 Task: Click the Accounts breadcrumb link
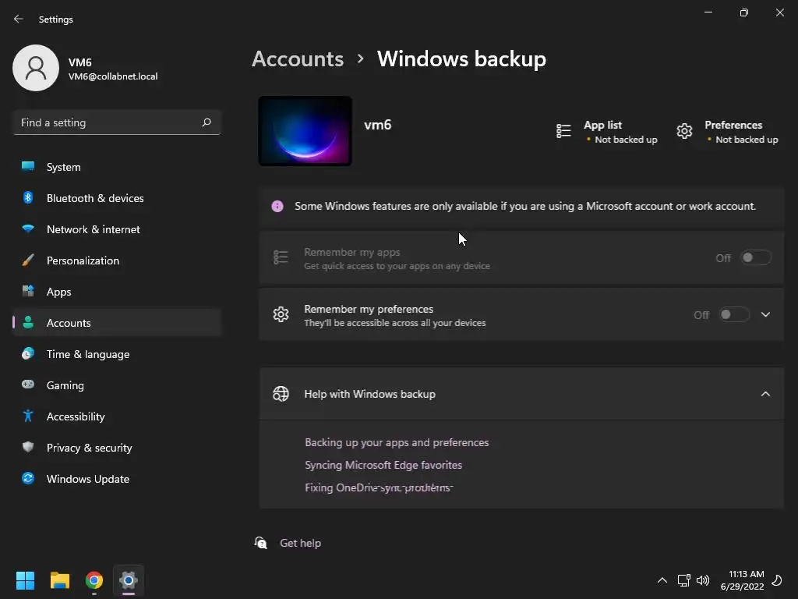298,59
